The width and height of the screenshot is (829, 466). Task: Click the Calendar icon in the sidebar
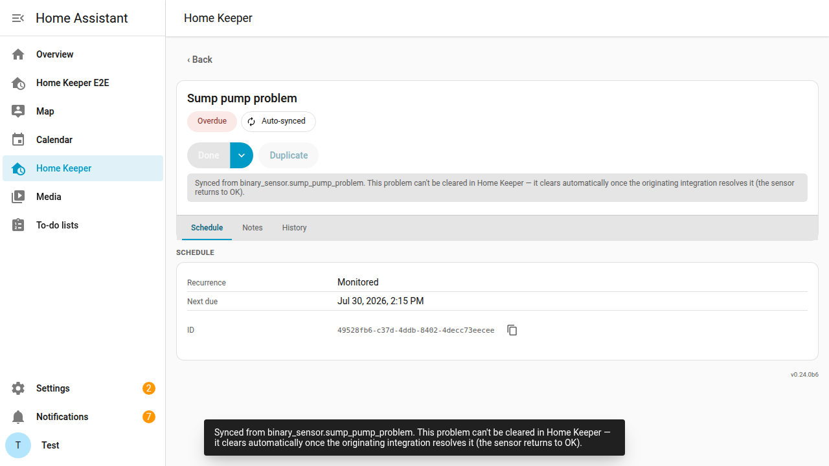[x=18, y=140]
